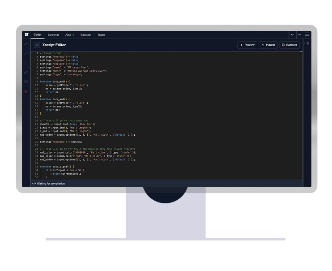
Task: Open the layers icon in right panel
Action: (x=307, y=43)
